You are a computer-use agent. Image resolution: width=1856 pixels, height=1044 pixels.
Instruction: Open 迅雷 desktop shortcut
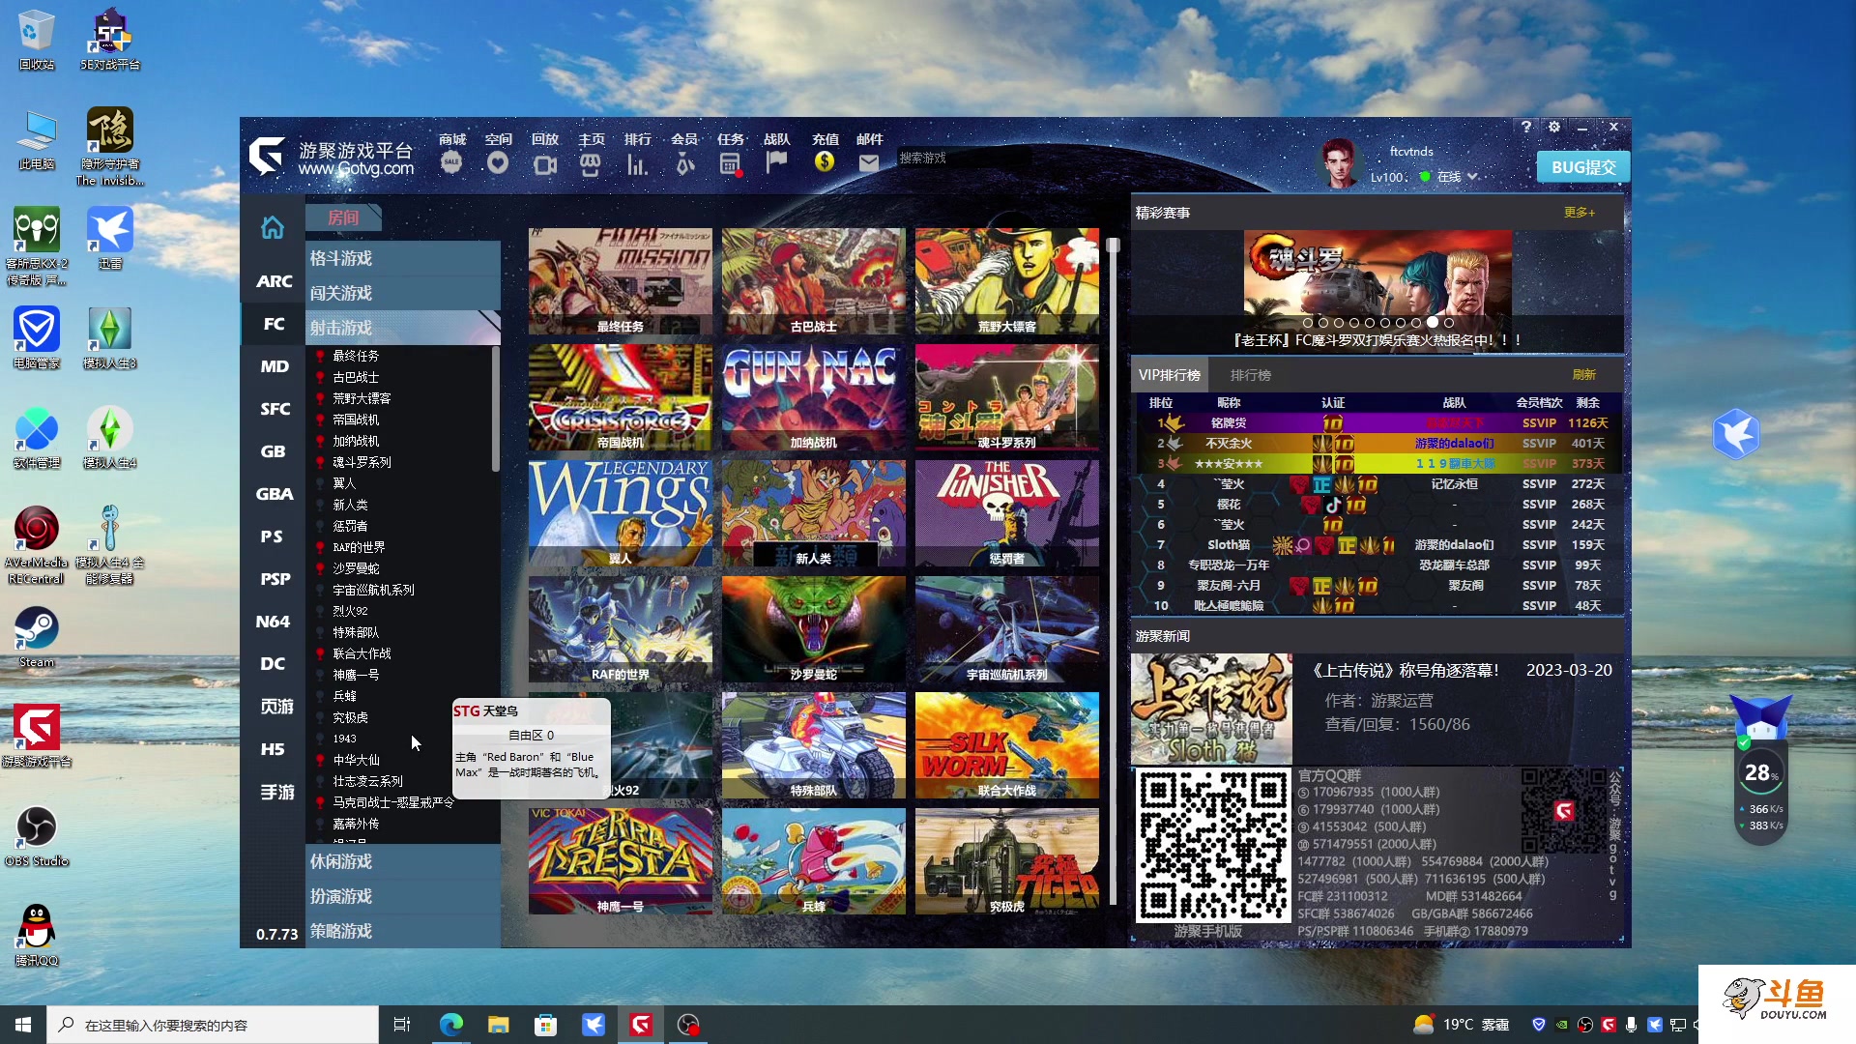pos(110,238)
